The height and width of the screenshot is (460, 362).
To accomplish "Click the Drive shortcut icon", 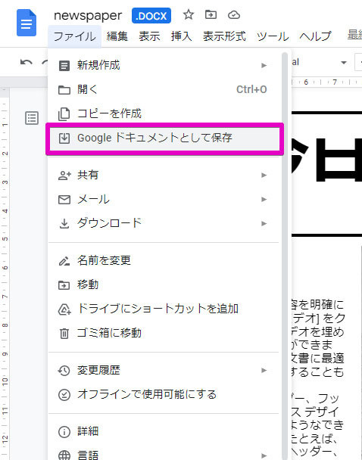I will (64, 309).
